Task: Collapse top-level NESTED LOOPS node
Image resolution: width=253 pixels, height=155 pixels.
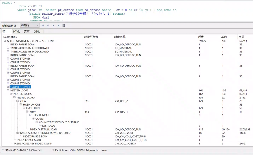Action: coord(8,90)
